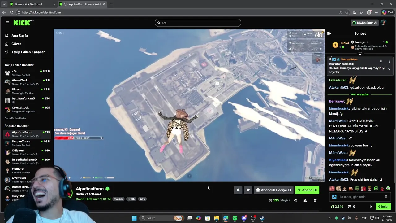Open AhmetTurku channel with 2 B viewers
396x223 pixels.
pos(27,82)
